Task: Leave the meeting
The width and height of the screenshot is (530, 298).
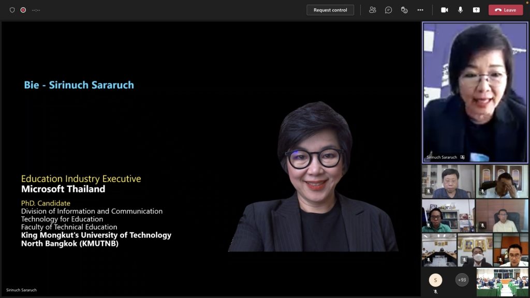Action: [505, 10]
